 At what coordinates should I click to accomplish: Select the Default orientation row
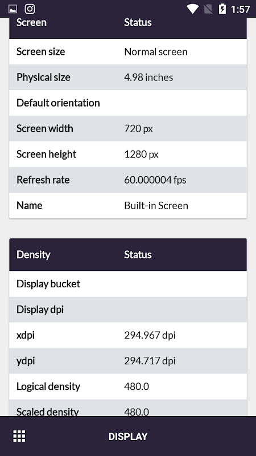click(128, 103)
